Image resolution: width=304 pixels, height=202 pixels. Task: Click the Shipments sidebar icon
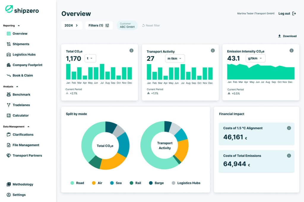click(x=9, y=44)
